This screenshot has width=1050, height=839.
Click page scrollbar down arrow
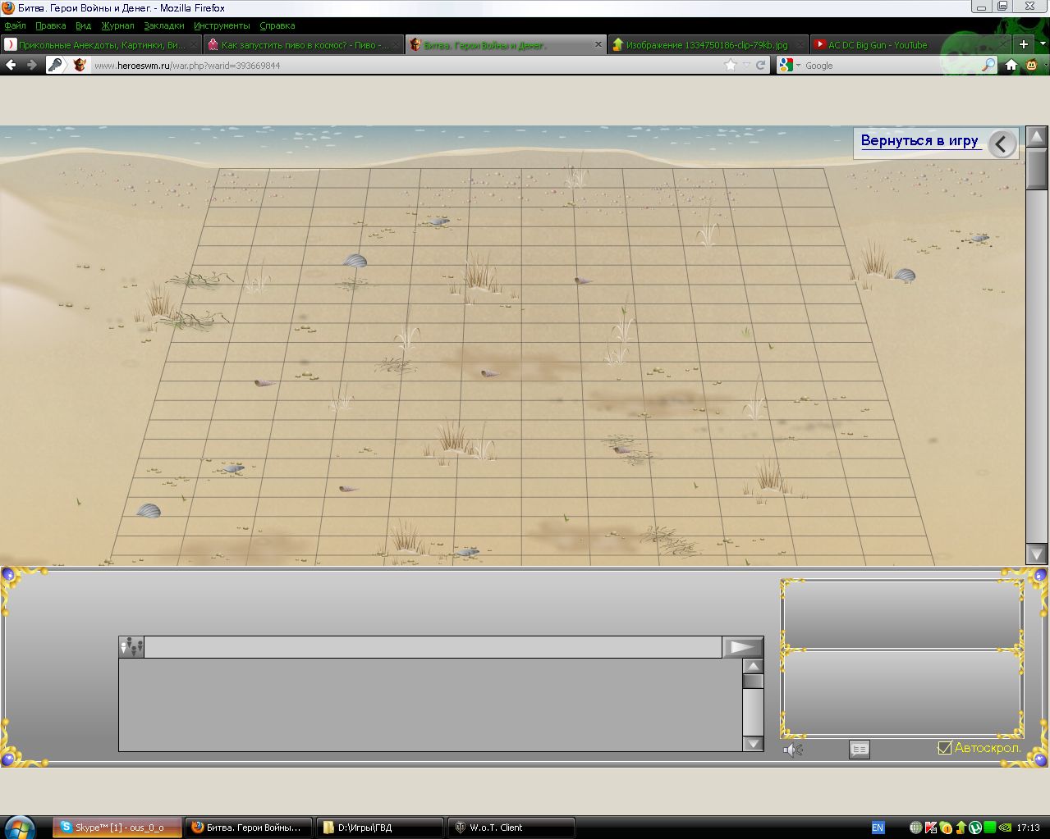coord(1036,554)
